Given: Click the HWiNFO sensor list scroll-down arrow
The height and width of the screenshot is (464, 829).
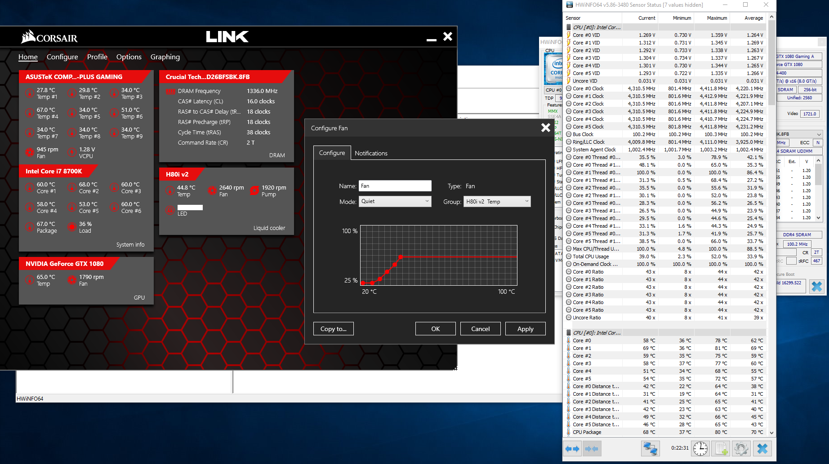Looking at the screenshot, I should 771,433.
